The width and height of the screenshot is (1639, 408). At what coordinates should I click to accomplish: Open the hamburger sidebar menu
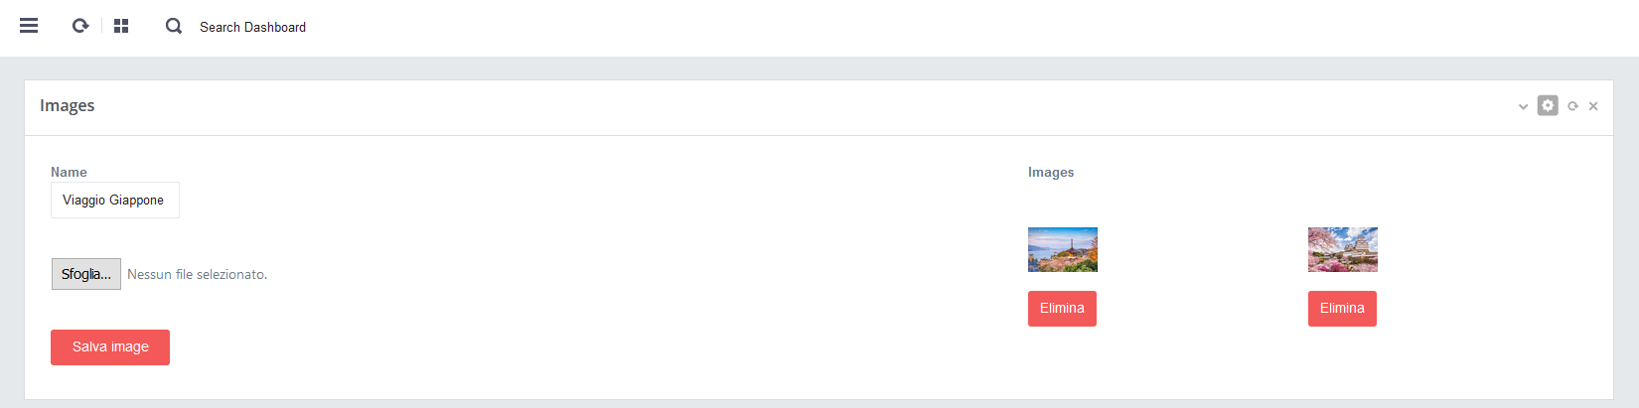[29, 26]
